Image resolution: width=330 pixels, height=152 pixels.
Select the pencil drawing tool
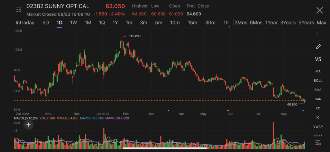click(x=318, y=47)
